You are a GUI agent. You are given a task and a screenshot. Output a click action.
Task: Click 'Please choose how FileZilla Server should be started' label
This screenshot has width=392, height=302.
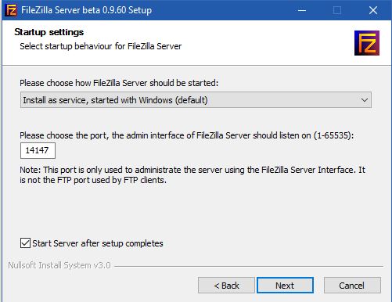point(119,83)
